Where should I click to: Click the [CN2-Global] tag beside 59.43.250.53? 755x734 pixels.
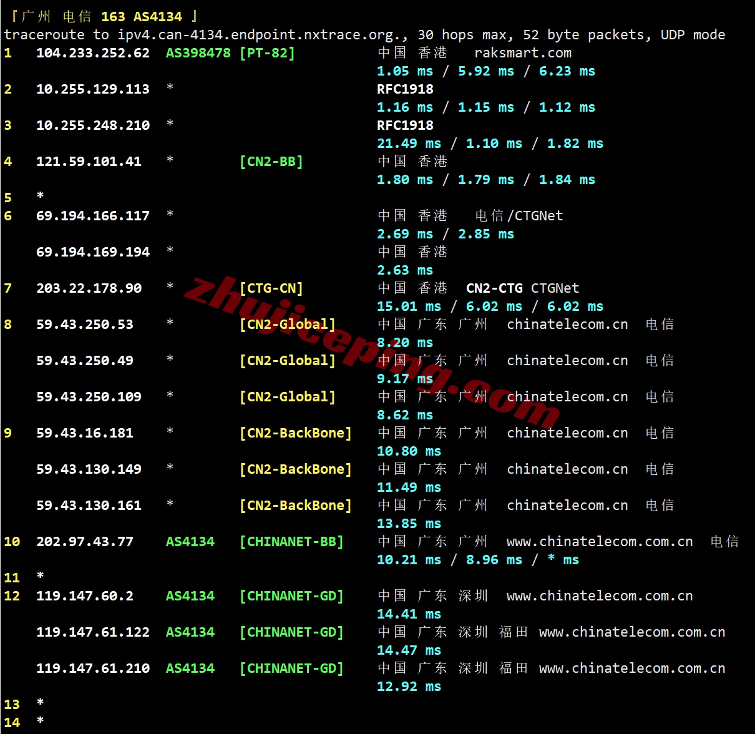click(288, 325)
